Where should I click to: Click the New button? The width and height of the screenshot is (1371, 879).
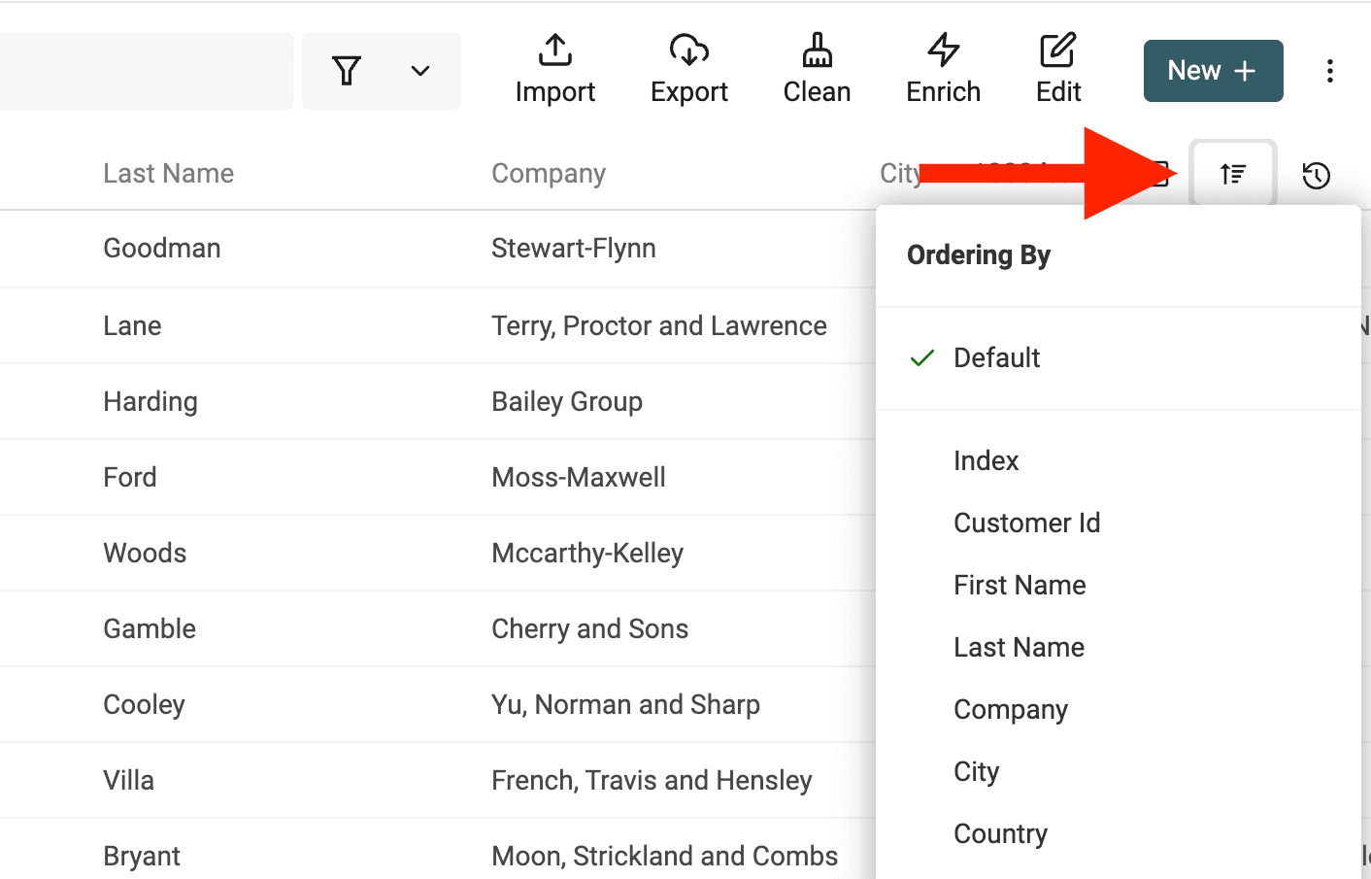[1213, 71]
